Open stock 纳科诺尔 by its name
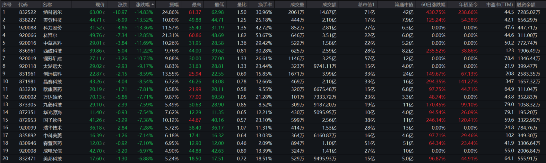546x163 pixels. [53, 12]
